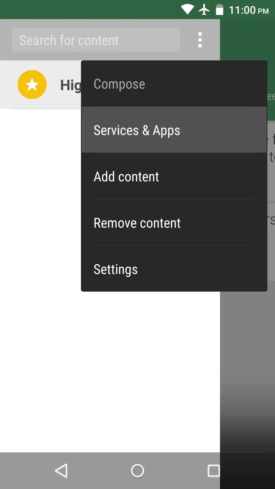Tap the 11:00 PM clock

[249, 10]
